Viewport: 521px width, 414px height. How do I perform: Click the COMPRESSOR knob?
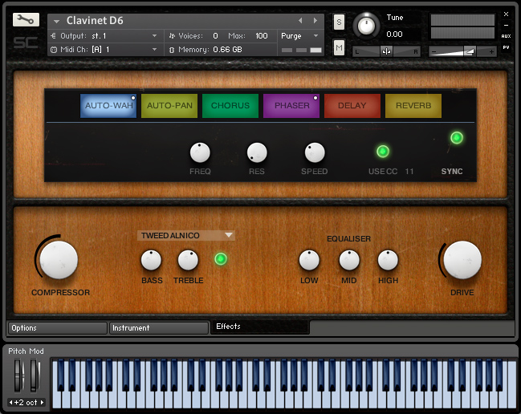click(59, 260)
